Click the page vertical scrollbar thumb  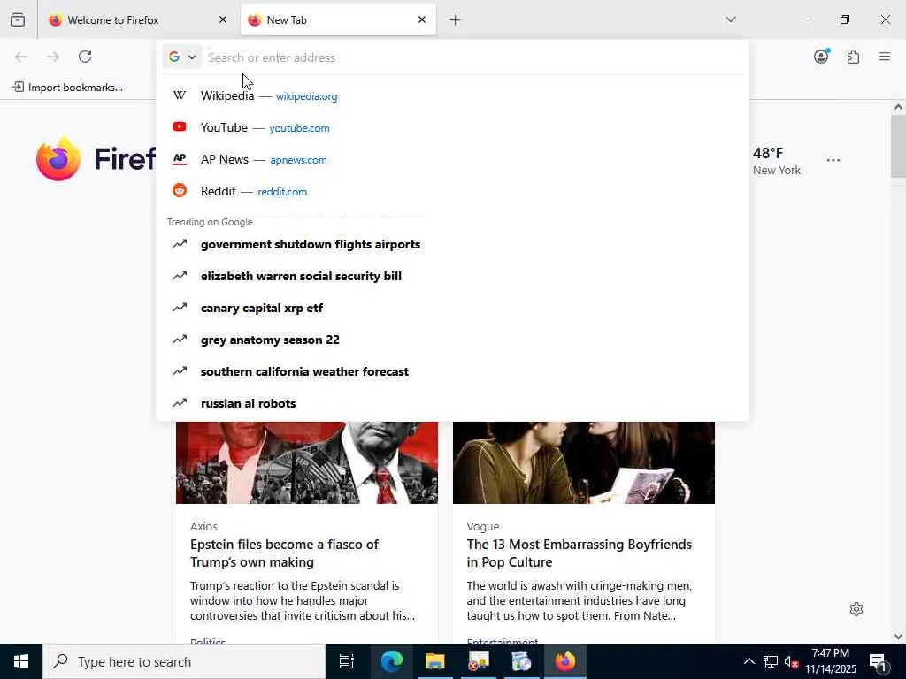point(898,146)
